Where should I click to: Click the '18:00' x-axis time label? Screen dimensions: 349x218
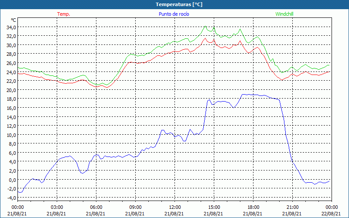pos(253,208)
